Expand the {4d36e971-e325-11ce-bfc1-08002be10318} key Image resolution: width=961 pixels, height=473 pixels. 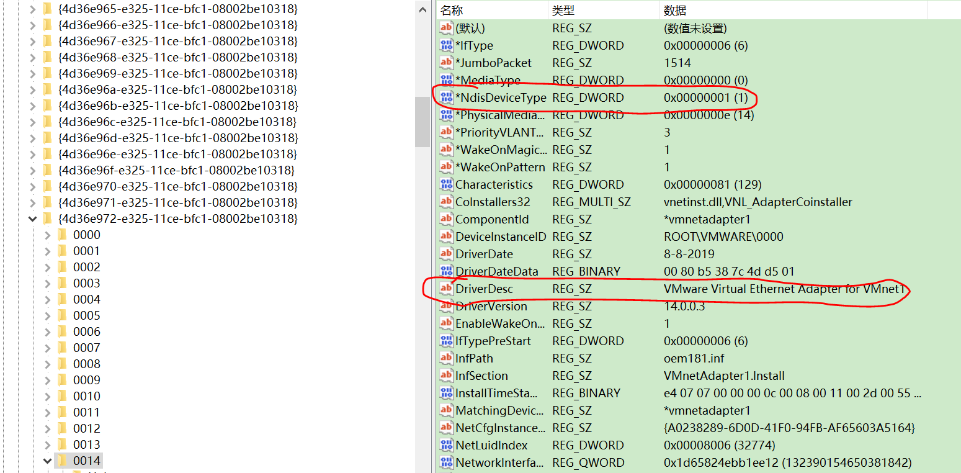pos(33,202)
